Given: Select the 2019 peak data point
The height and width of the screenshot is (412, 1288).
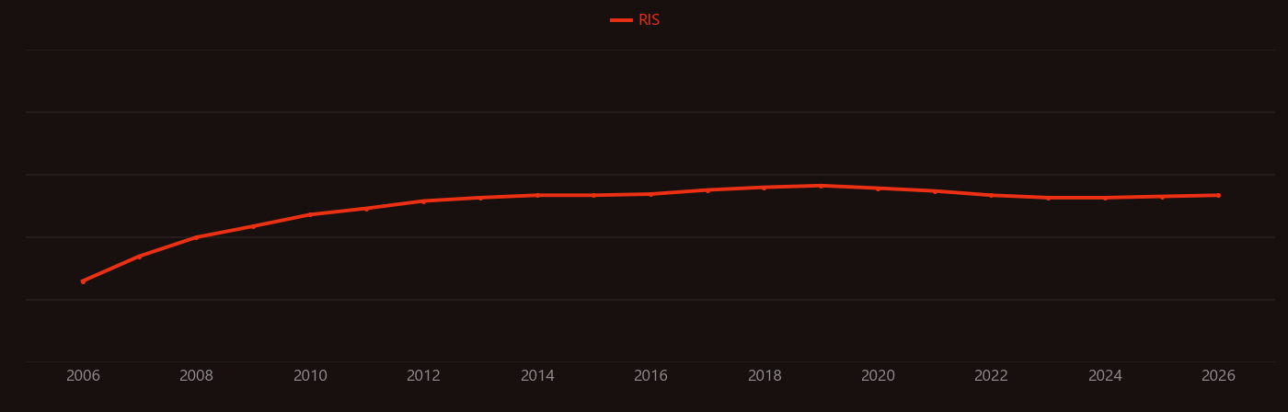Looking at the screenshot, I should click(821, 186).
